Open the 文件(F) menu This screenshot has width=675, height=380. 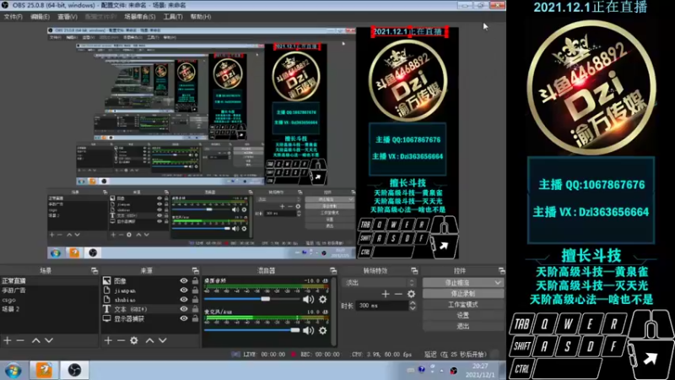pos(13,17)
